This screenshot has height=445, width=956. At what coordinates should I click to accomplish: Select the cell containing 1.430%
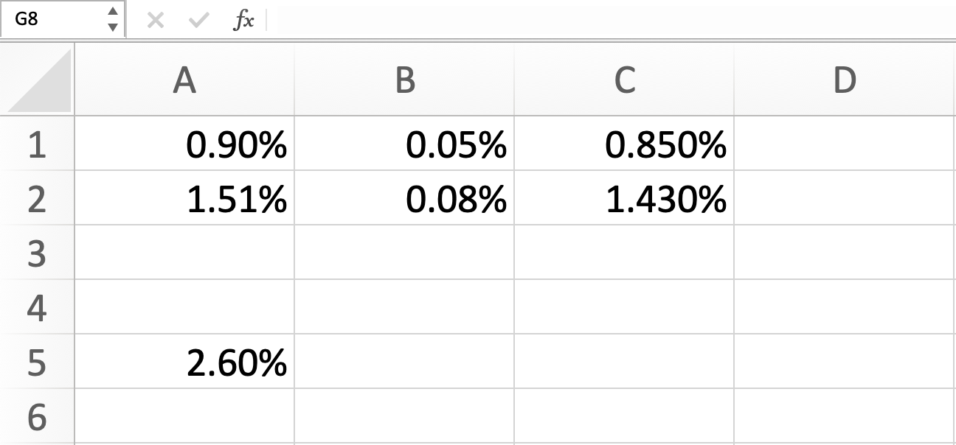[x=623, y=199]
